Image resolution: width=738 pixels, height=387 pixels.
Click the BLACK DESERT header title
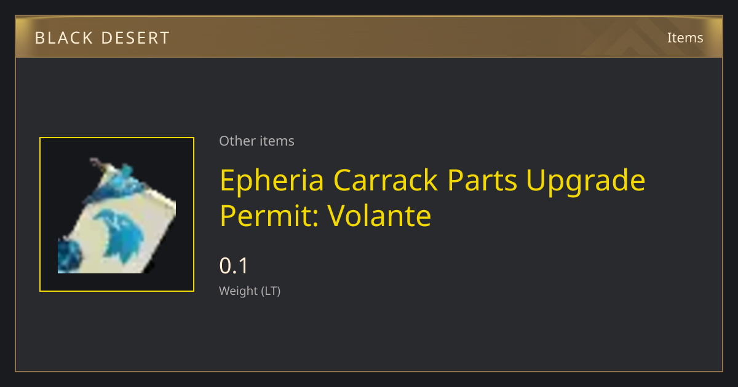pyautogui.click(x=102, y=38)
